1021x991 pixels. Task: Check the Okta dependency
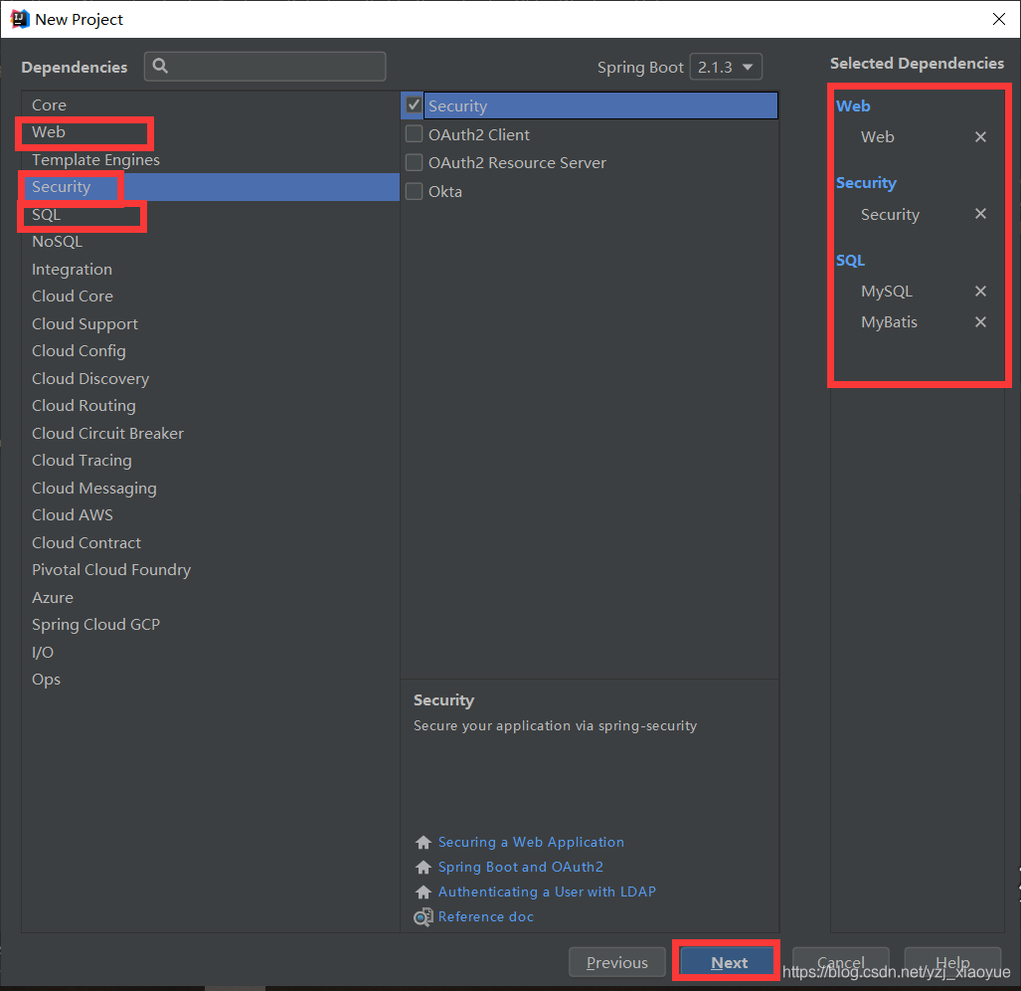(414, 191)
